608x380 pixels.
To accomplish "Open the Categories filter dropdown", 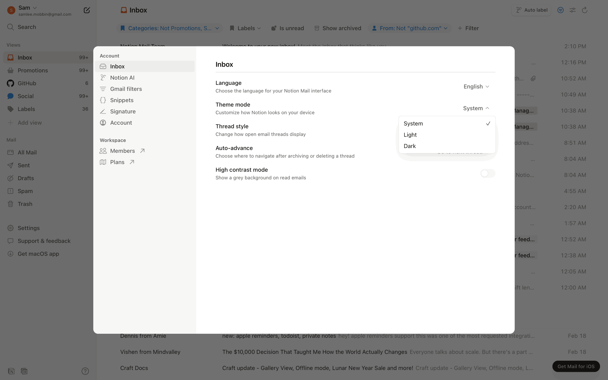I will click(170, 28).
